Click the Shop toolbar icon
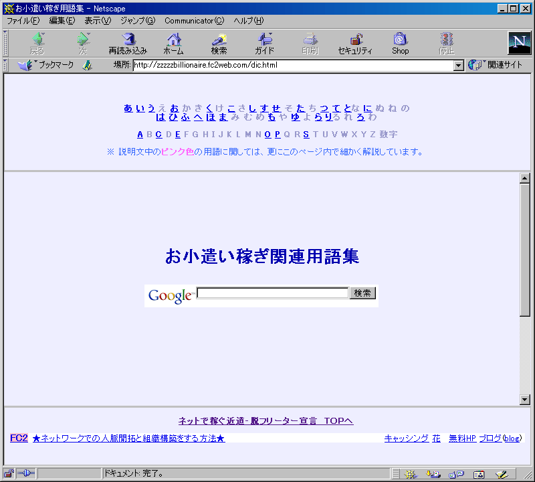535x482 pixels. pos(400,43)
